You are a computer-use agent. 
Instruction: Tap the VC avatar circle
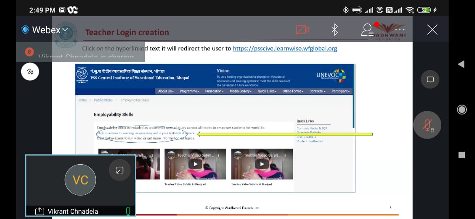tap(80, 180)
